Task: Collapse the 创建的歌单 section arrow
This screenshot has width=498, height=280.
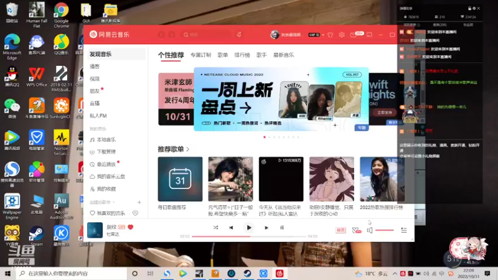Action: pyautogui.click(x=114, y=202)
